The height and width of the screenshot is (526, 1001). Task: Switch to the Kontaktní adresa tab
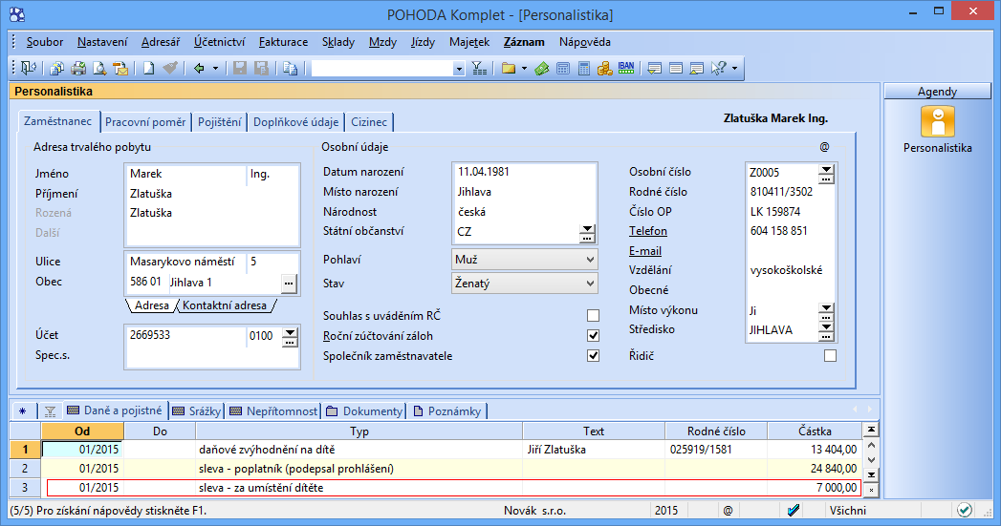225,305
